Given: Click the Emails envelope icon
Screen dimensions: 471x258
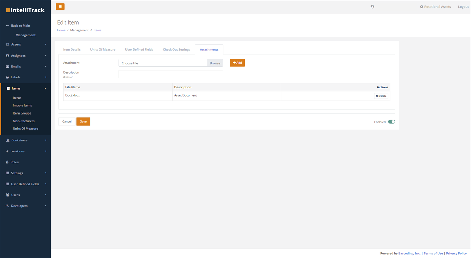Looking at the screenshot, I should click(8, 67).
